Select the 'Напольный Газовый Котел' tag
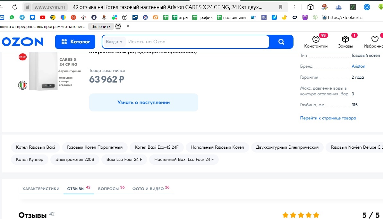The height and width of the screenshot is (219, 383). coord(217,147)
